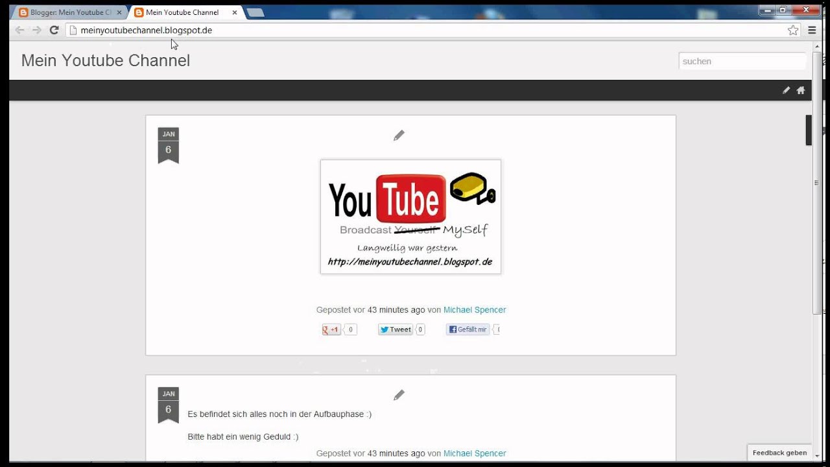830x467 pixels.
Task: Switch to Blogger: Mein Youtube tab
Action: pyautogui.click(x=70, y=12)
